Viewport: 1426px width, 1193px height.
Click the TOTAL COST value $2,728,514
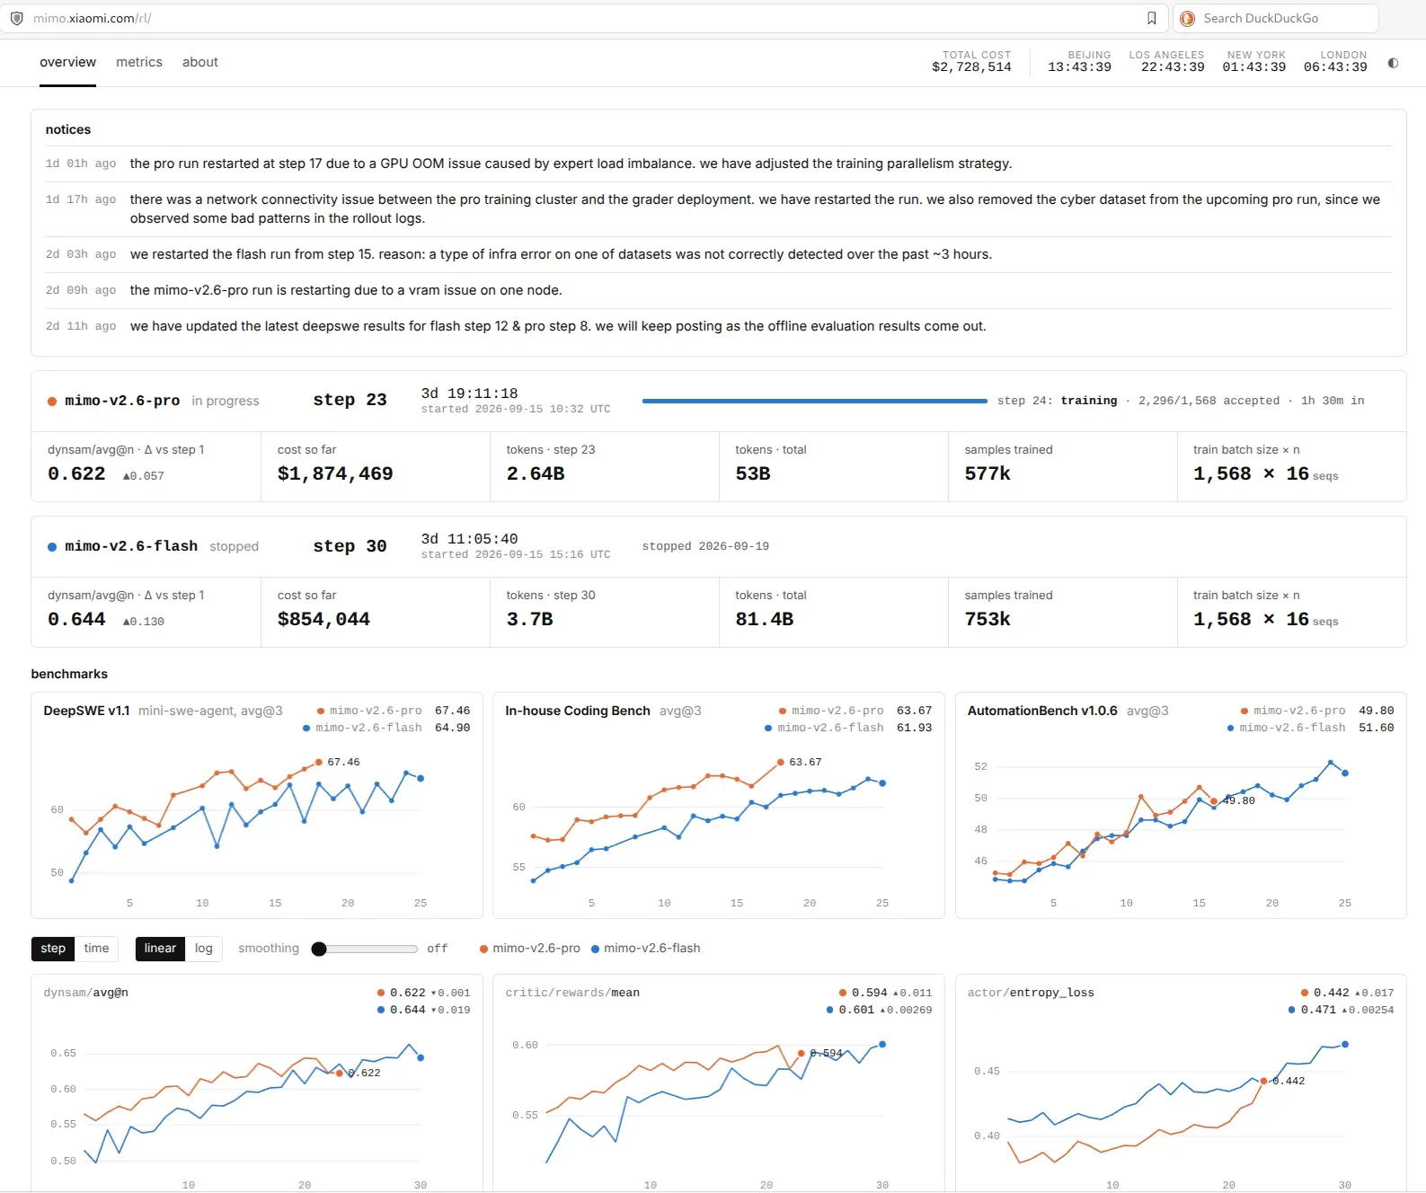[x=971, y=67]
